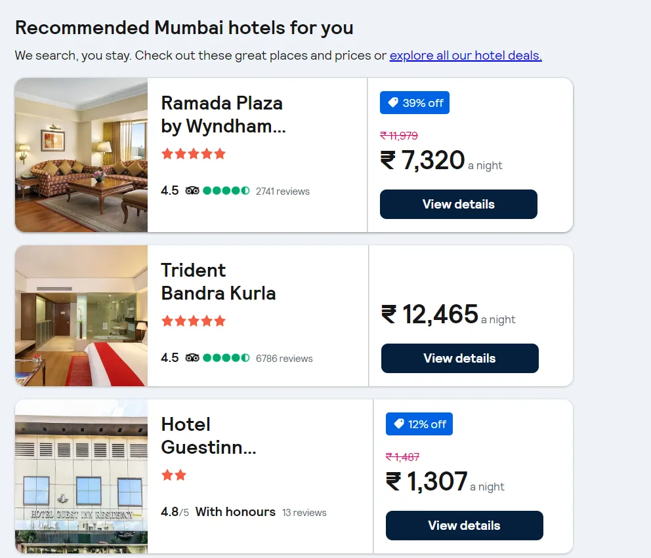Click Trident green TripAdvisor rating bubbles
The image size is (651, 558).
pyautogui.click(x=226, y=358)
